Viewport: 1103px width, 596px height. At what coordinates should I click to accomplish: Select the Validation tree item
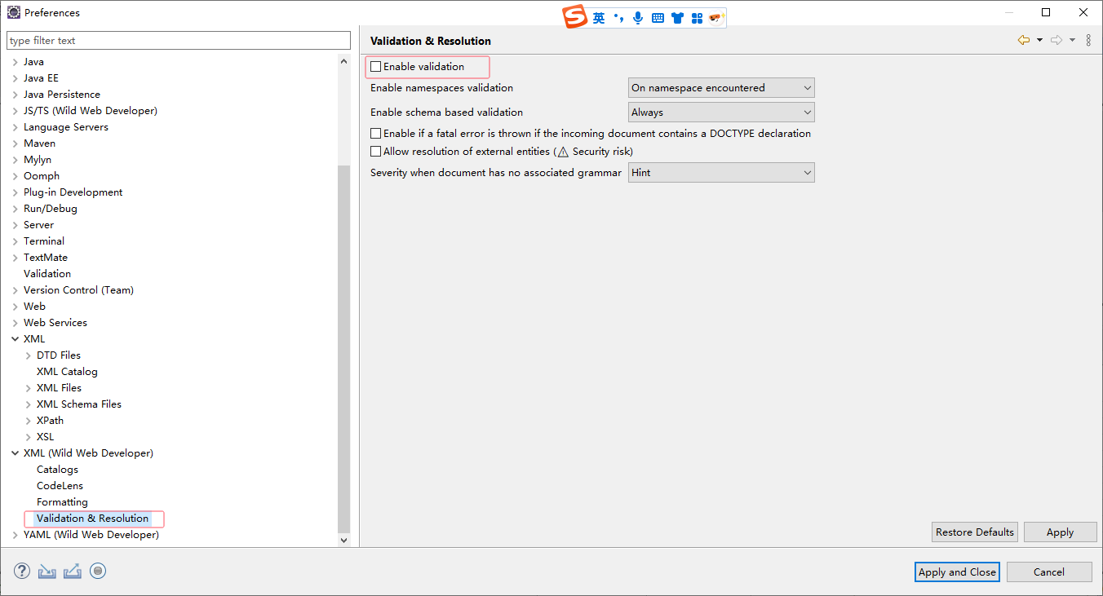pyautogui.click(x=47, y=274)
